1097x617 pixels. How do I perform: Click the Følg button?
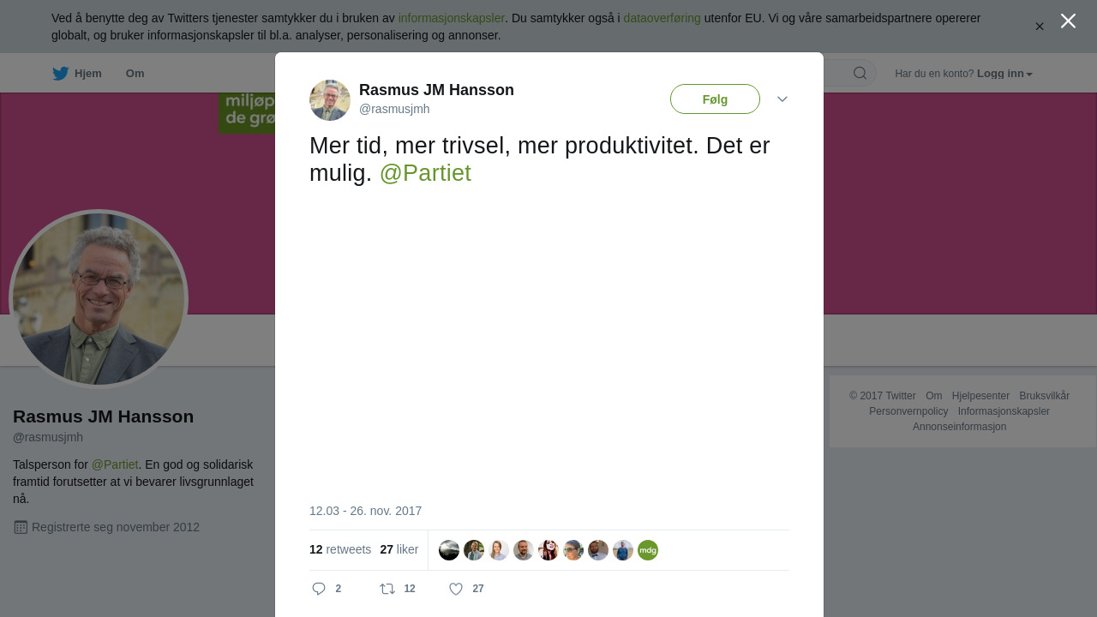pos(715,99)
